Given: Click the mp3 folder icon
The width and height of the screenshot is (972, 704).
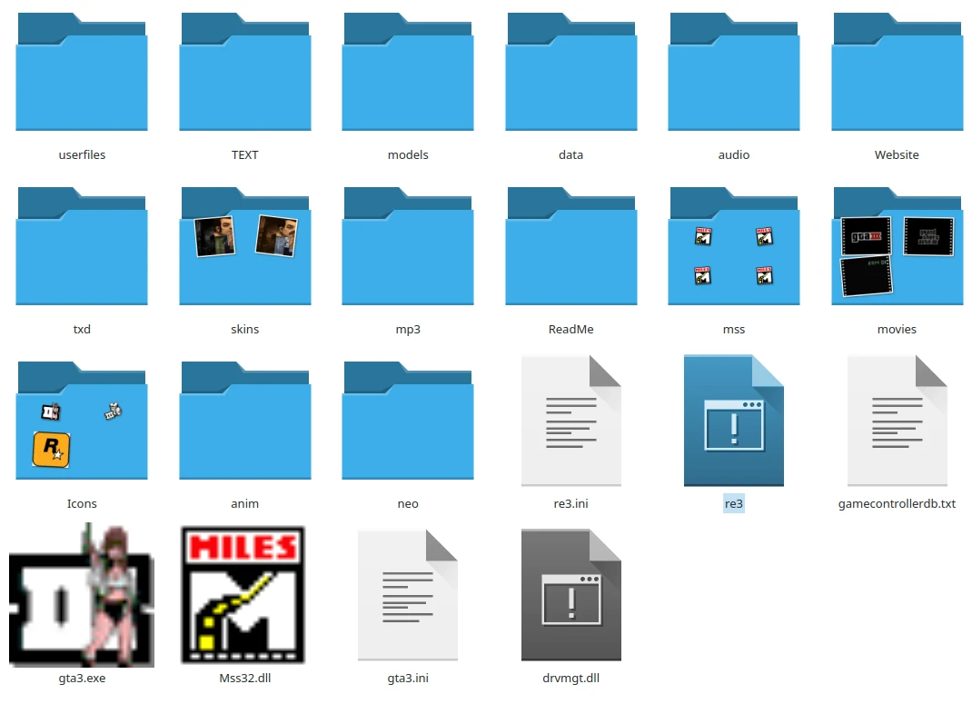Looking at the screenshot, I should tap(408, 246).
